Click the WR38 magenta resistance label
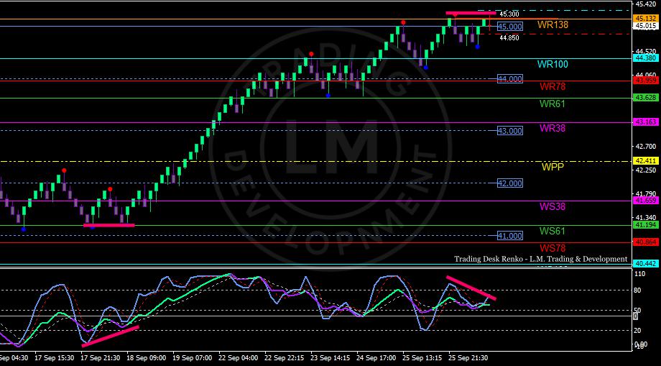The height and width of the screenshot is (366, 661). click(553, 128)
